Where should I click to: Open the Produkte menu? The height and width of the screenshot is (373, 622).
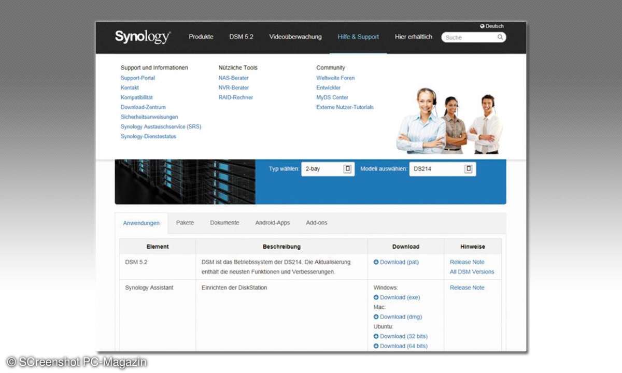[201, 37]
